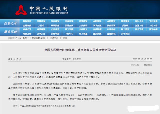Go to 图文直播
The image size is (160, 114).
coord(69,29)
